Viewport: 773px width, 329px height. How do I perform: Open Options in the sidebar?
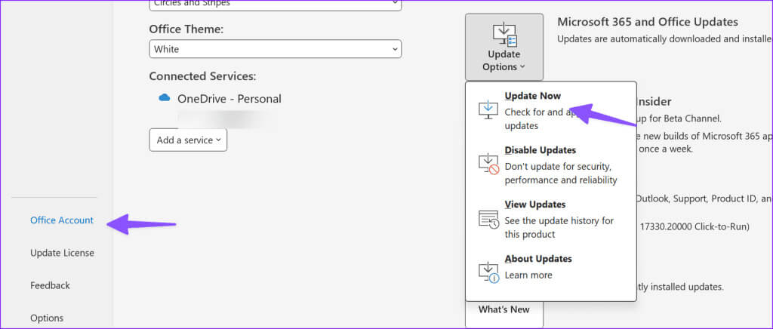[47, 318]
